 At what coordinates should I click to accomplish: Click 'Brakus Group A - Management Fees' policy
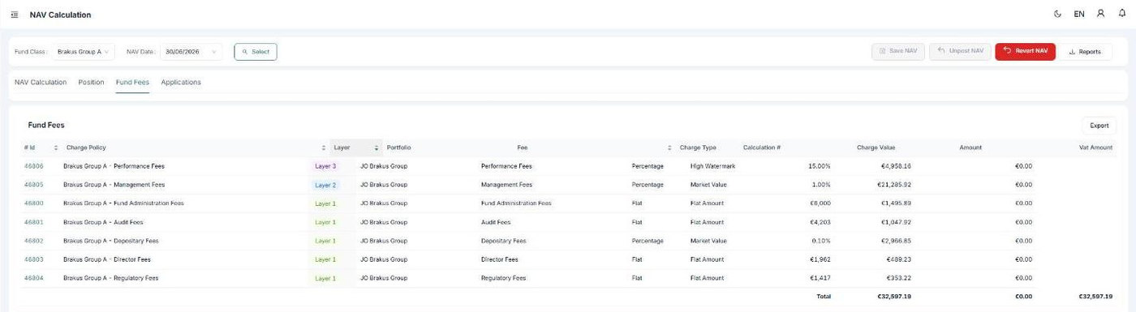click(x=114, y=185)
